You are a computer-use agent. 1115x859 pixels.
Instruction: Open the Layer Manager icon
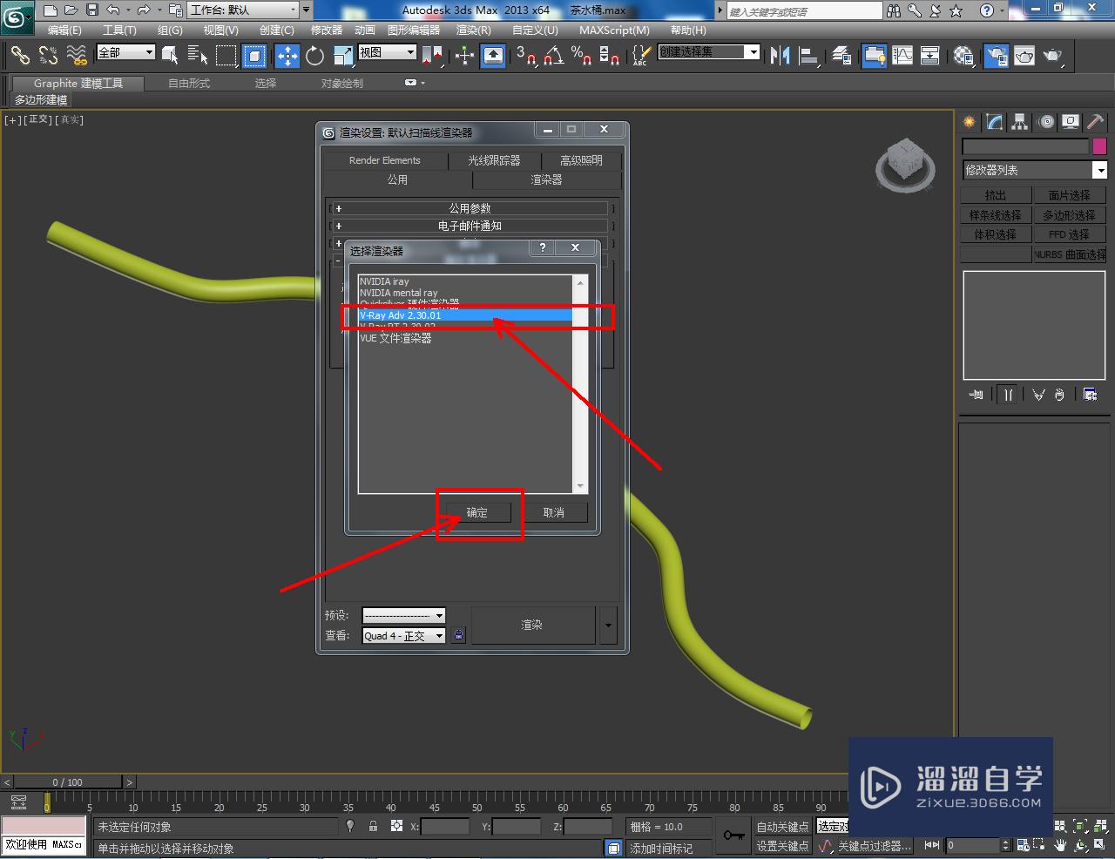click(x=841, y=56)
